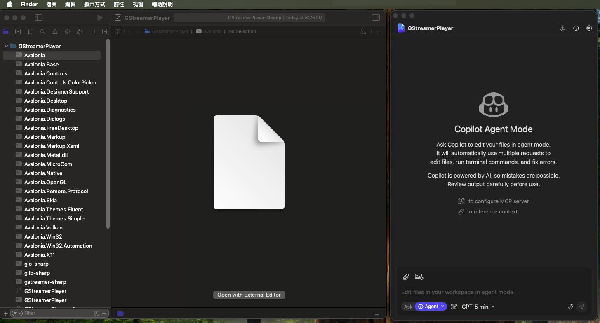Open the Test navigator diamond icon
The width and height of the screenshot is (600, 323).
click(68, 31)
